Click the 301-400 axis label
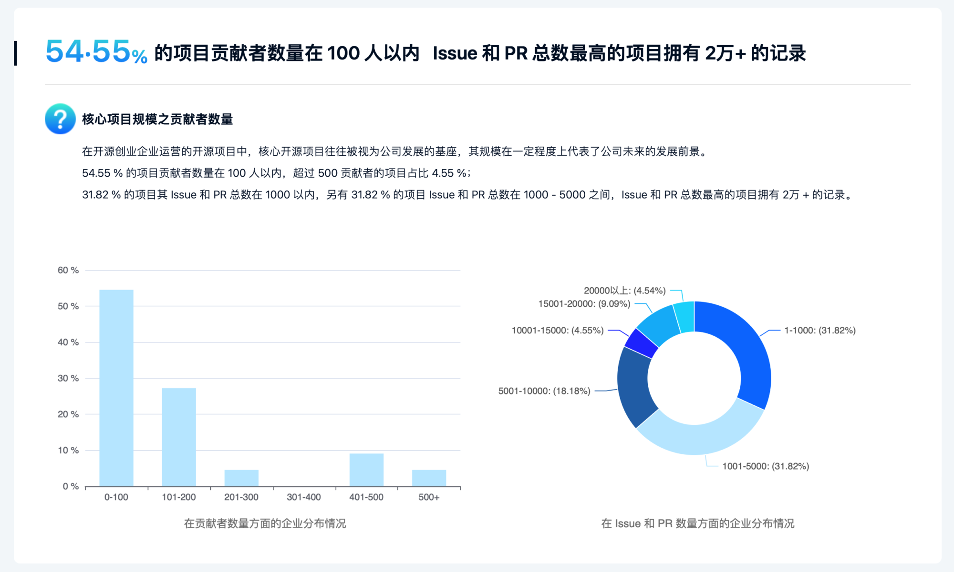This screenshot has height=572, width=954. point(304,497)
